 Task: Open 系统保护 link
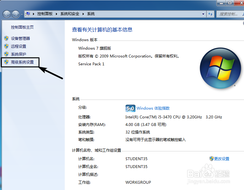click(19, 54)
